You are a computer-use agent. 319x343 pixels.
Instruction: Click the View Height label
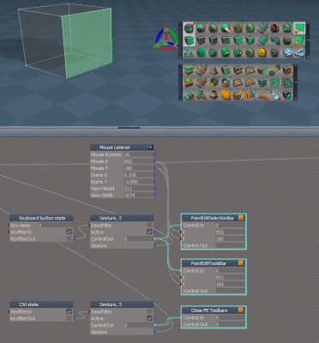pyautogui.click(x=103, y=189)
